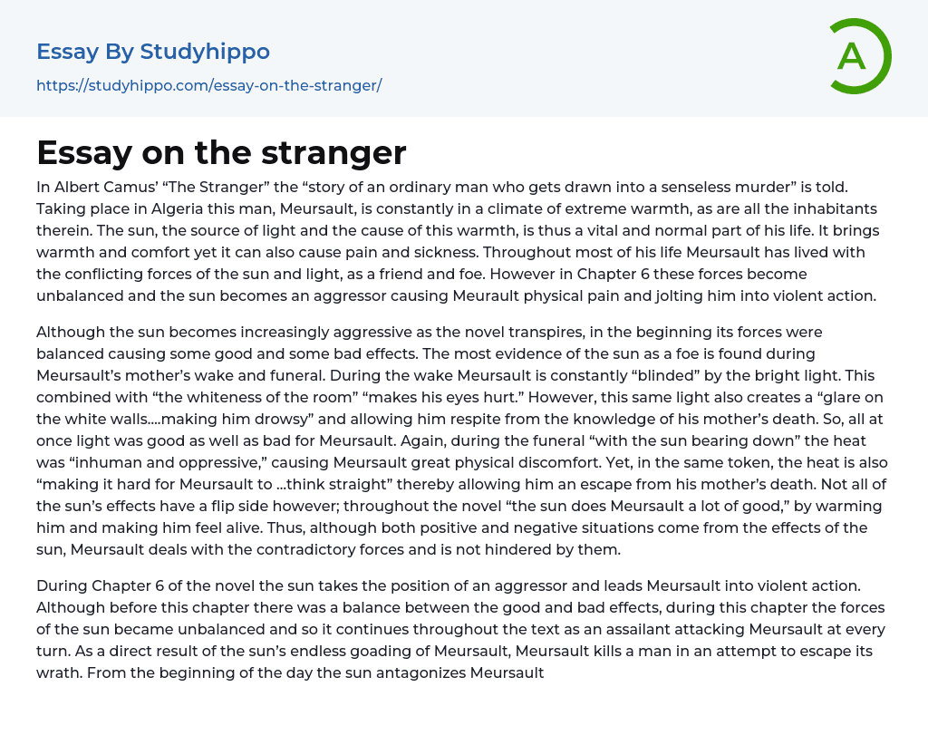Click the "Essay By Studyhippo" header title

pos(153,52)
